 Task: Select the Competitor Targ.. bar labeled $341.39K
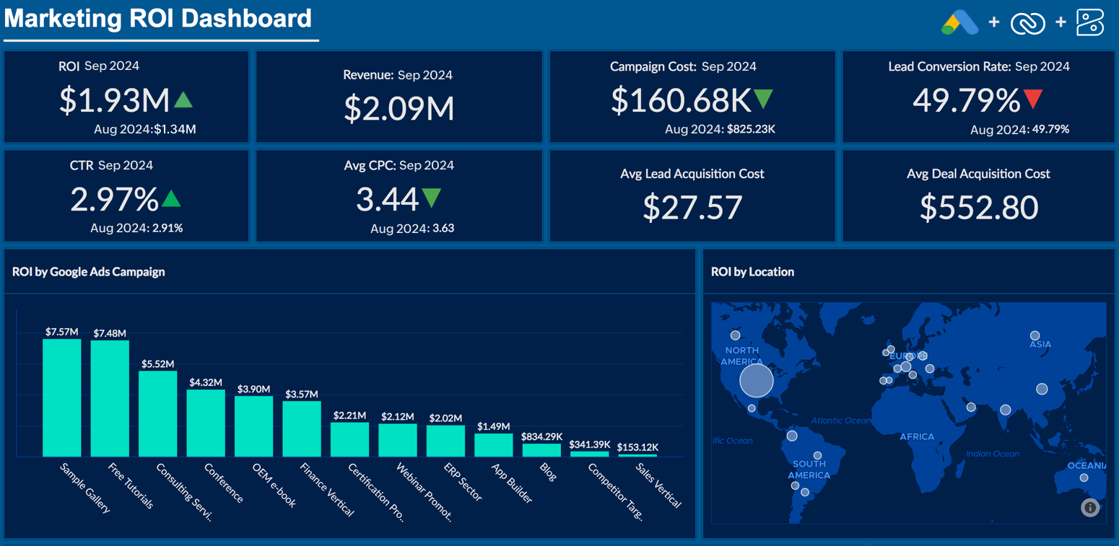589,454
